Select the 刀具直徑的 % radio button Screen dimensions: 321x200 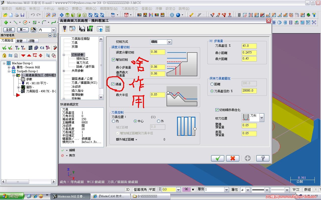click(x=212, y=91)
